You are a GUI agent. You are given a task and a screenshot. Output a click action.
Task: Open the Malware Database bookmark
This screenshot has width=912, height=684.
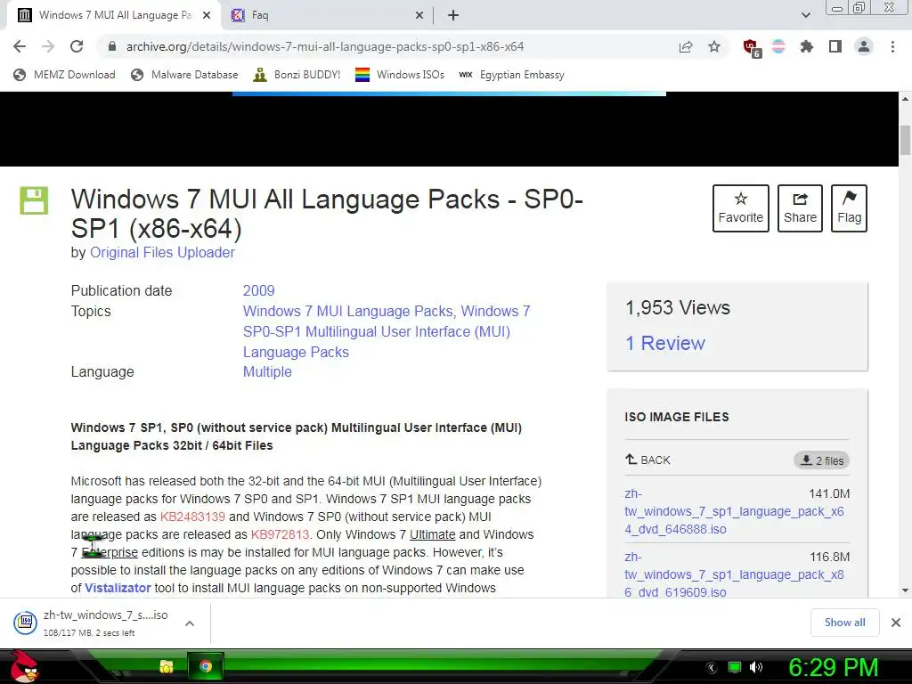(185, 75)
